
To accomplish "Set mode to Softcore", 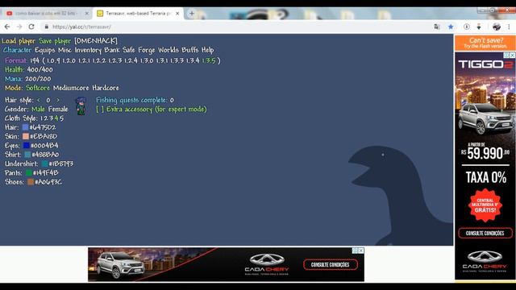I will [x=38, y=88].
